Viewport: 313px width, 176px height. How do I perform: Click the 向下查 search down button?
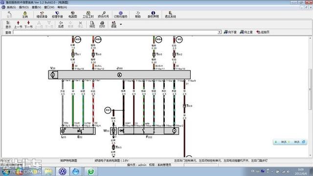pos(230,32)
